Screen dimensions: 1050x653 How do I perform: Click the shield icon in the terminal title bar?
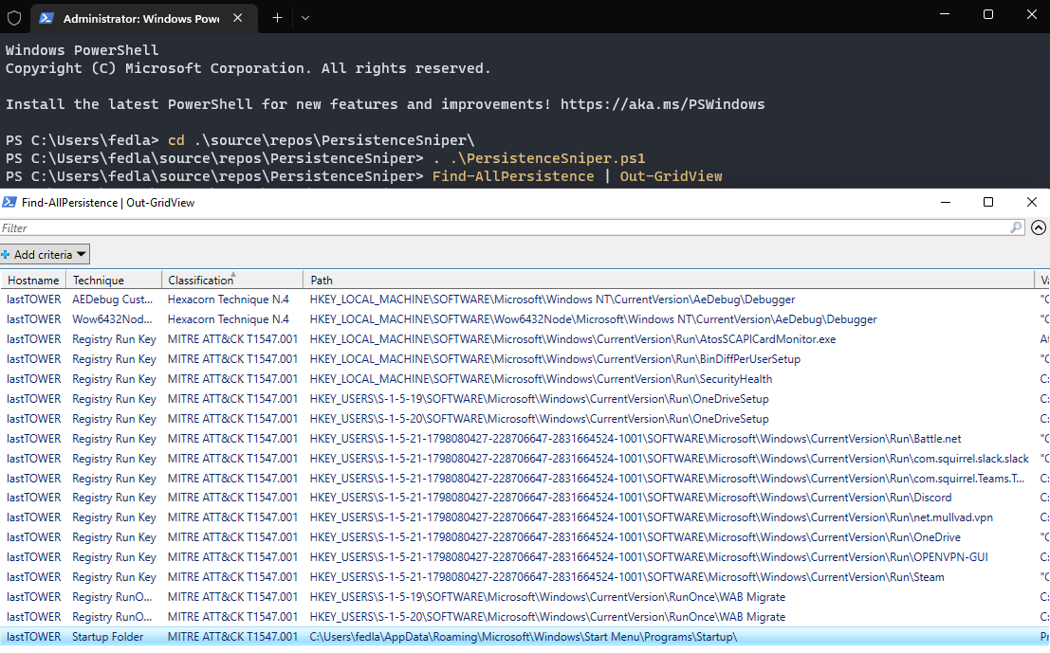pos(14,18)
